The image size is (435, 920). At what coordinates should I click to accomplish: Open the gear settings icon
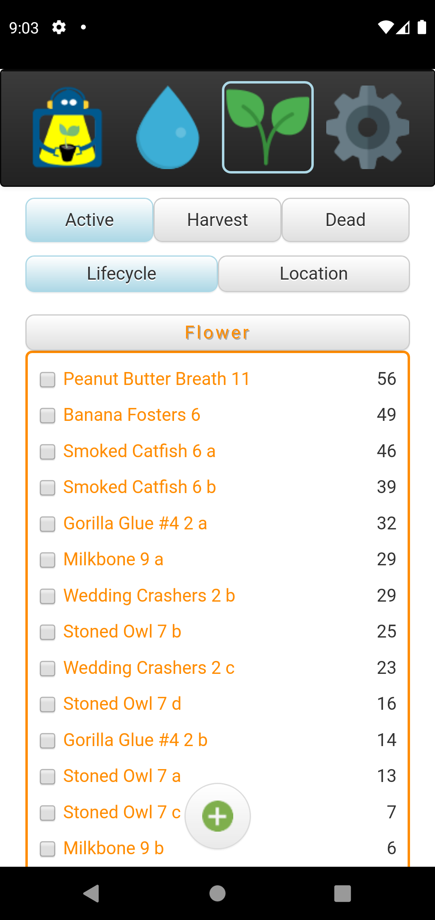[367, 128]
